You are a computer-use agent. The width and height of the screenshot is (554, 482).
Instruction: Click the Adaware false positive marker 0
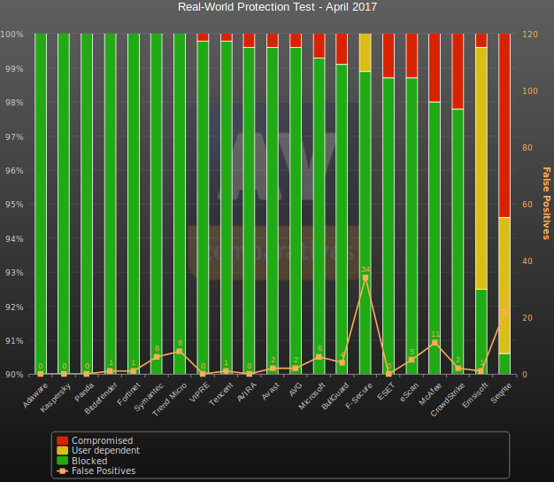coord(41,374)
